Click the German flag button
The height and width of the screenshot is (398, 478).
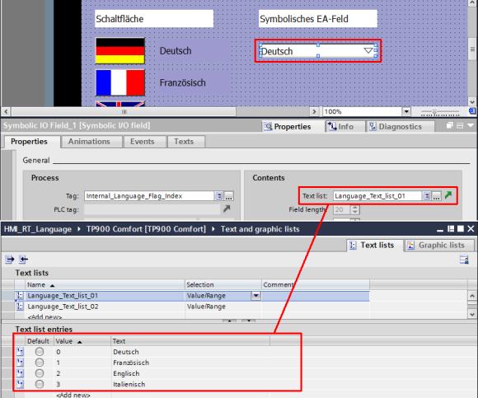pos(120,51)
